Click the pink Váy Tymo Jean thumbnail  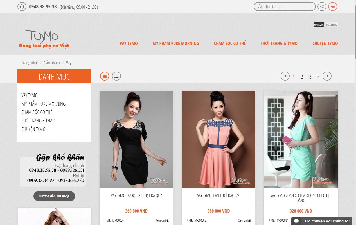(x=219, y=139)
